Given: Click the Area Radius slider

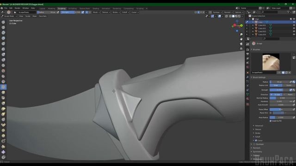Looking at the screenshot, I should pyautogui.click(x=281, y=118).
